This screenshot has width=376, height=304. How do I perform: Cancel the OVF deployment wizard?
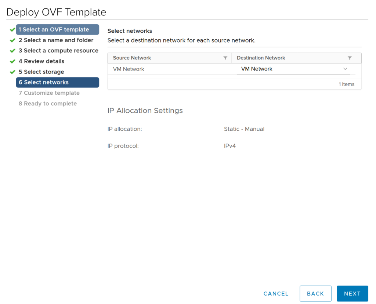click(x=276, y=294)
